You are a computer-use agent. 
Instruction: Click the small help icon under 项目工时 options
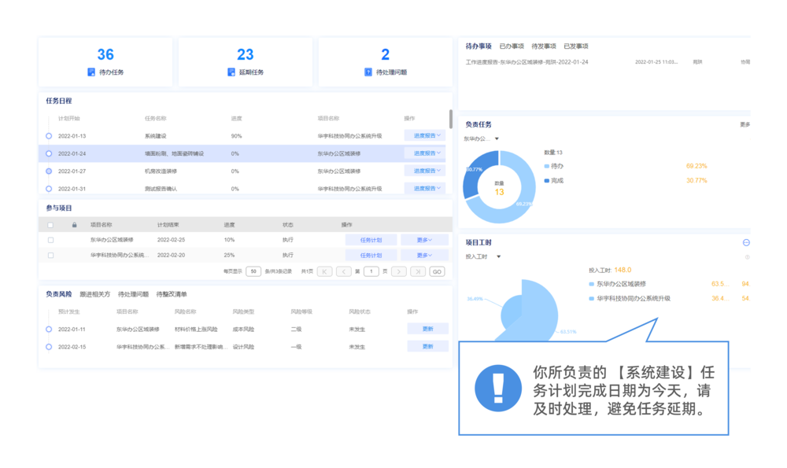748,257
